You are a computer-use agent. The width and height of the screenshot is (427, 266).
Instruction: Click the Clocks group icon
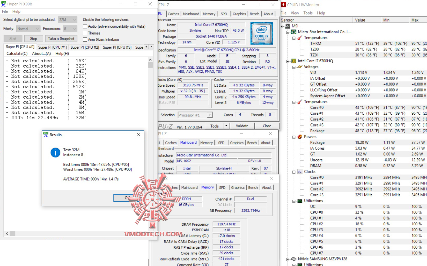tap(300, 172)
